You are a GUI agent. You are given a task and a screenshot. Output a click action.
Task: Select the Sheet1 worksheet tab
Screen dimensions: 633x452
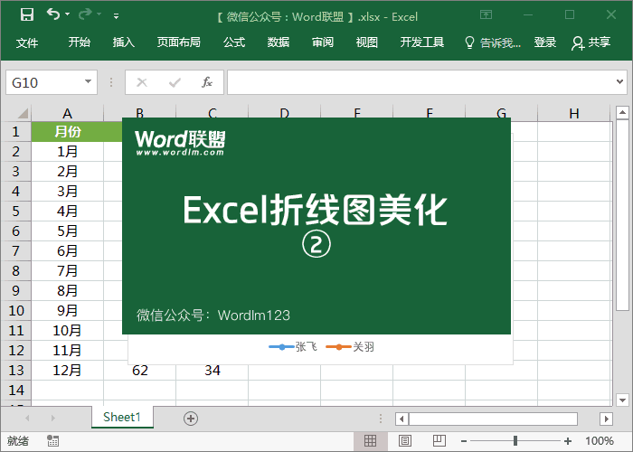122,417
